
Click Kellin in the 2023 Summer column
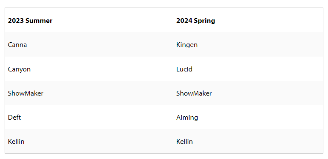16,142
